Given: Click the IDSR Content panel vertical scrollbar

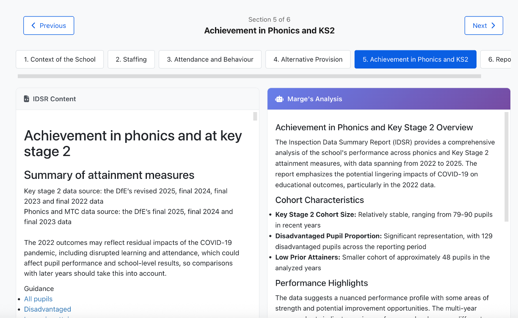Looking at the screenshot, I should [255, 116].
